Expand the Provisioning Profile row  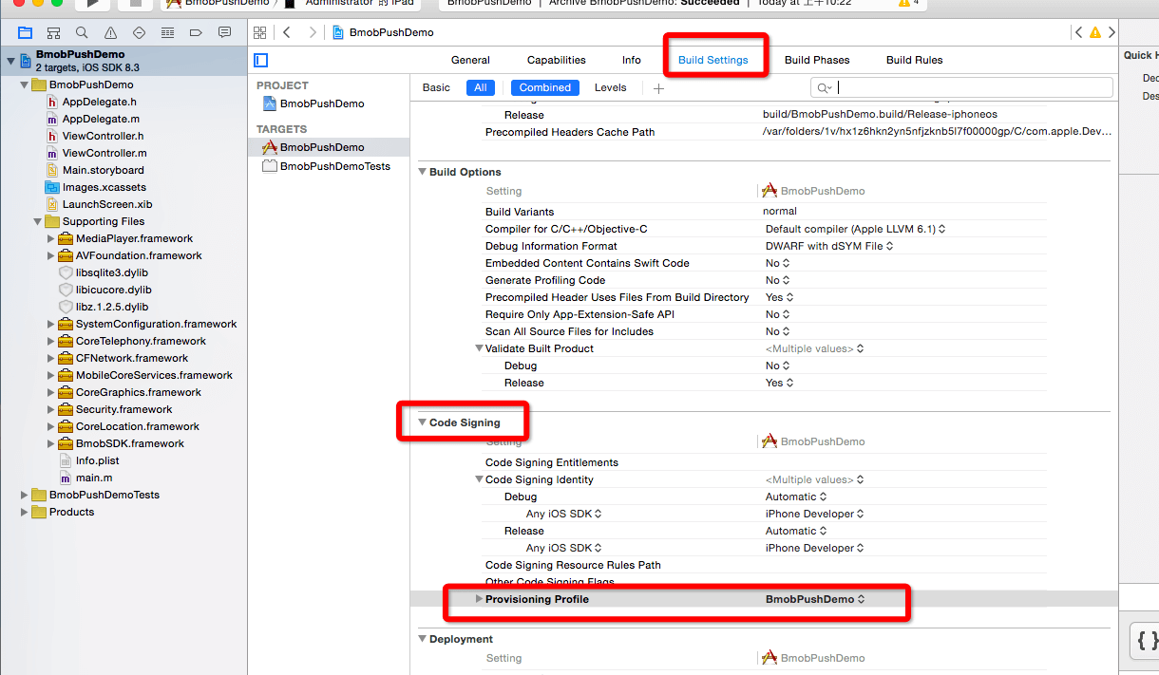478,599
